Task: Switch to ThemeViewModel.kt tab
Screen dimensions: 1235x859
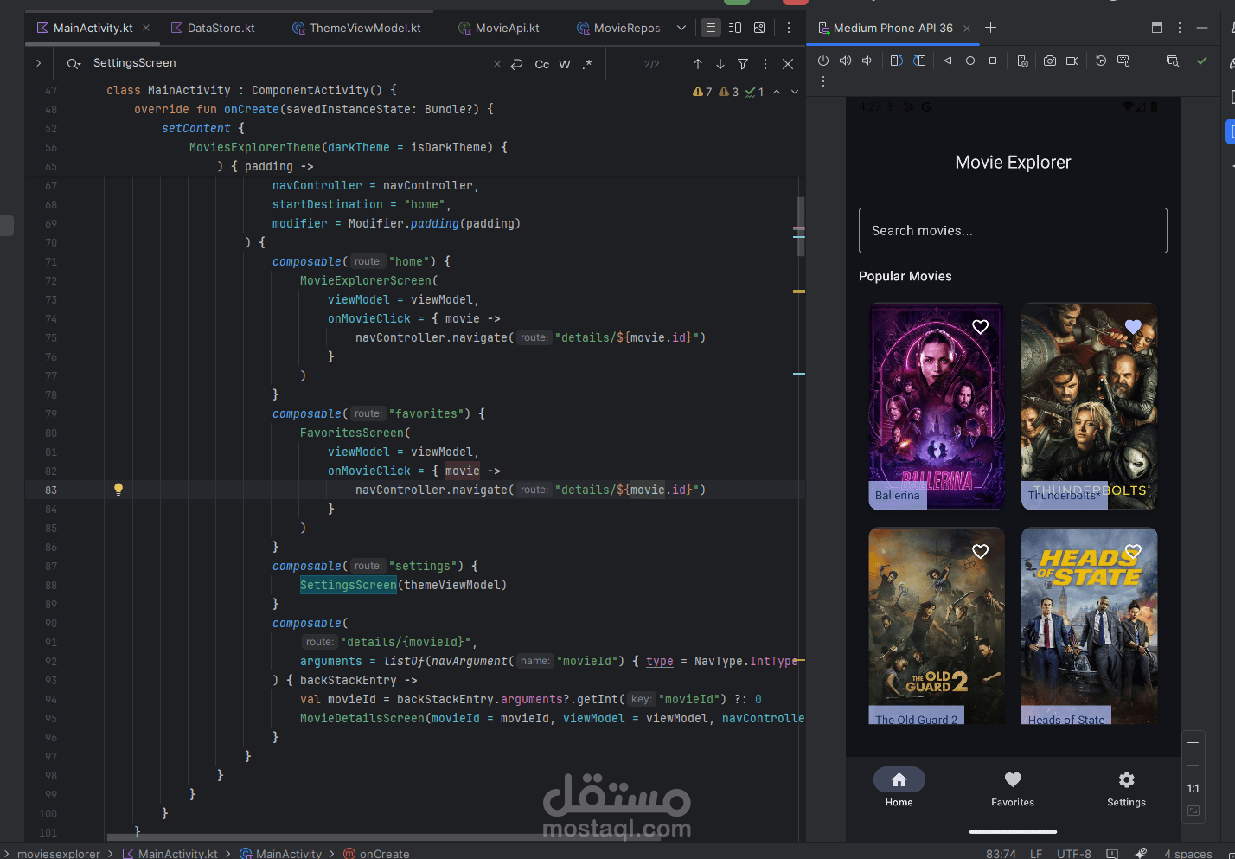Action: (x=356, y=28)
